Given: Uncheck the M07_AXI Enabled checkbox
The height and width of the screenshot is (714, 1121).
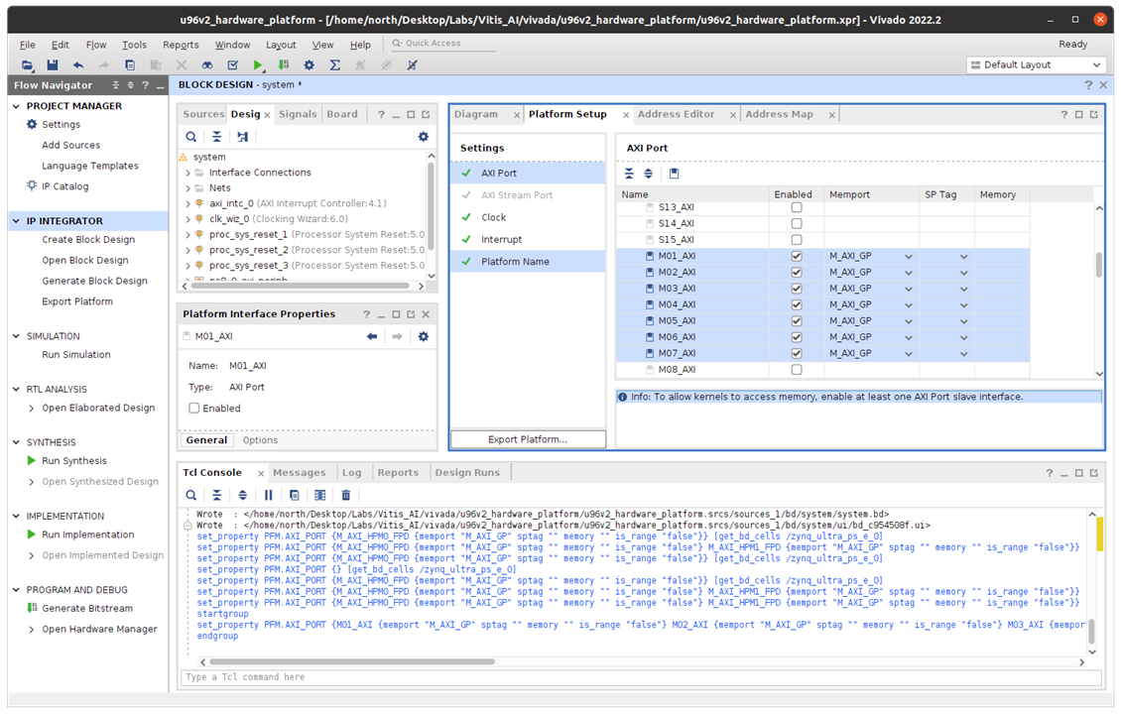Looking at the screenshot, I should [x=797, y=353].
